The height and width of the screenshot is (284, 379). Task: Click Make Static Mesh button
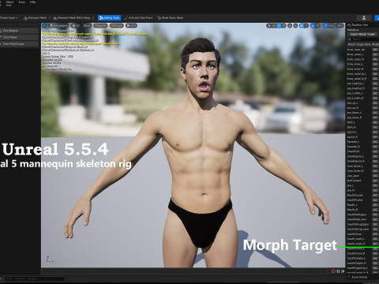pos(171,17)
